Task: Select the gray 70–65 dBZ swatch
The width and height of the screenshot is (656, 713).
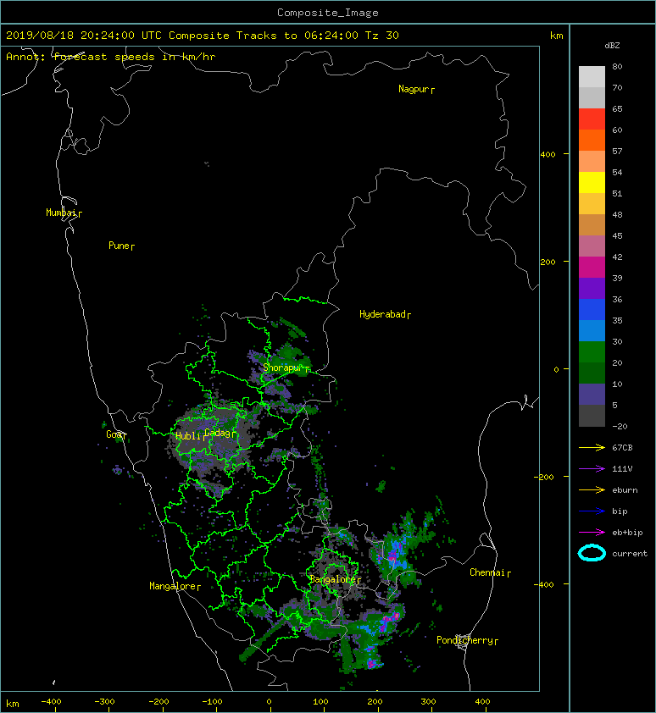Action: point(592,97)
